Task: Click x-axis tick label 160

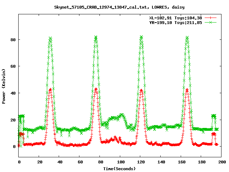Action: (x=181, y=162)
